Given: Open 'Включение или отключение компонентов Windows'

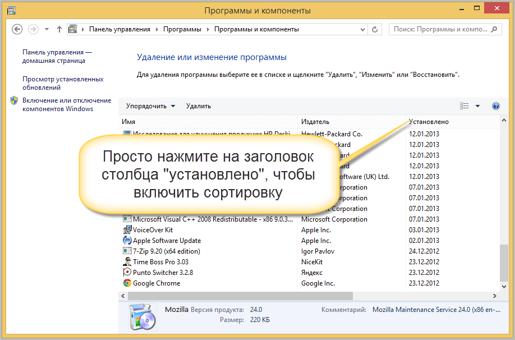Looking at the screenshot, I should [67, 104].
